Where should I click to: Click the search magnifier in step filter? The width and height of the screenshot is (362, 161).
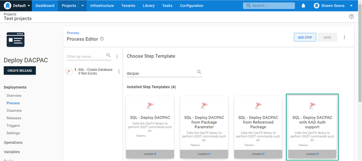[109, 55]
